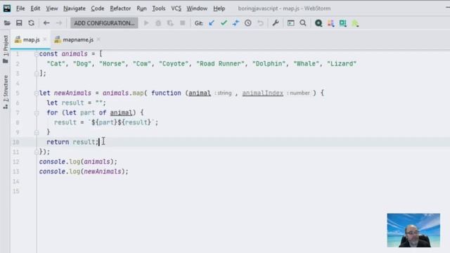Click the Run play icon
The height and width of the screenshot is (253, 450).
tap(146, 23)
